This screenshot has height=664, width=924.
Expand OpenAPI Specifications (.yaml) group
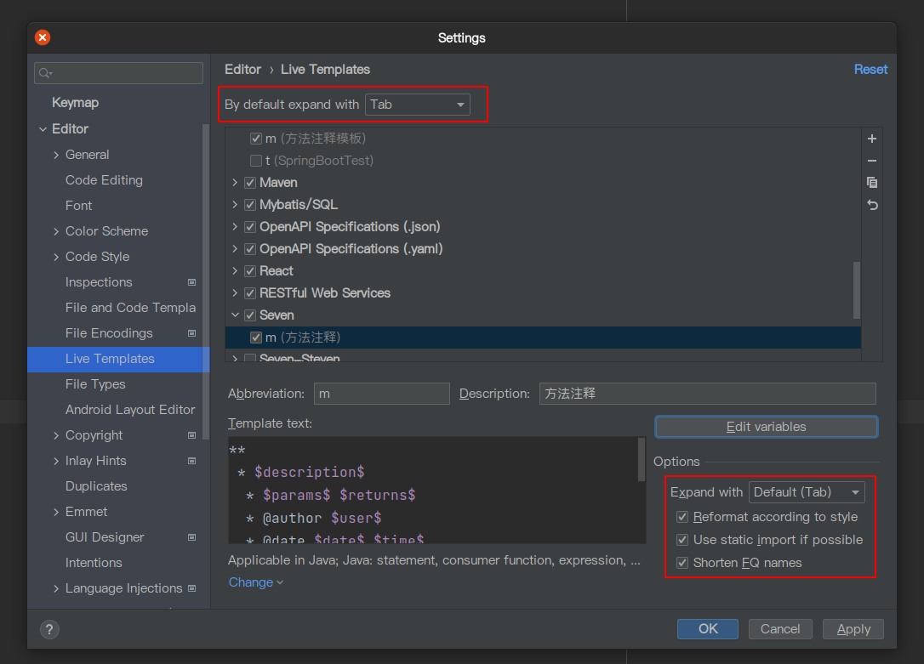(235, 249)
